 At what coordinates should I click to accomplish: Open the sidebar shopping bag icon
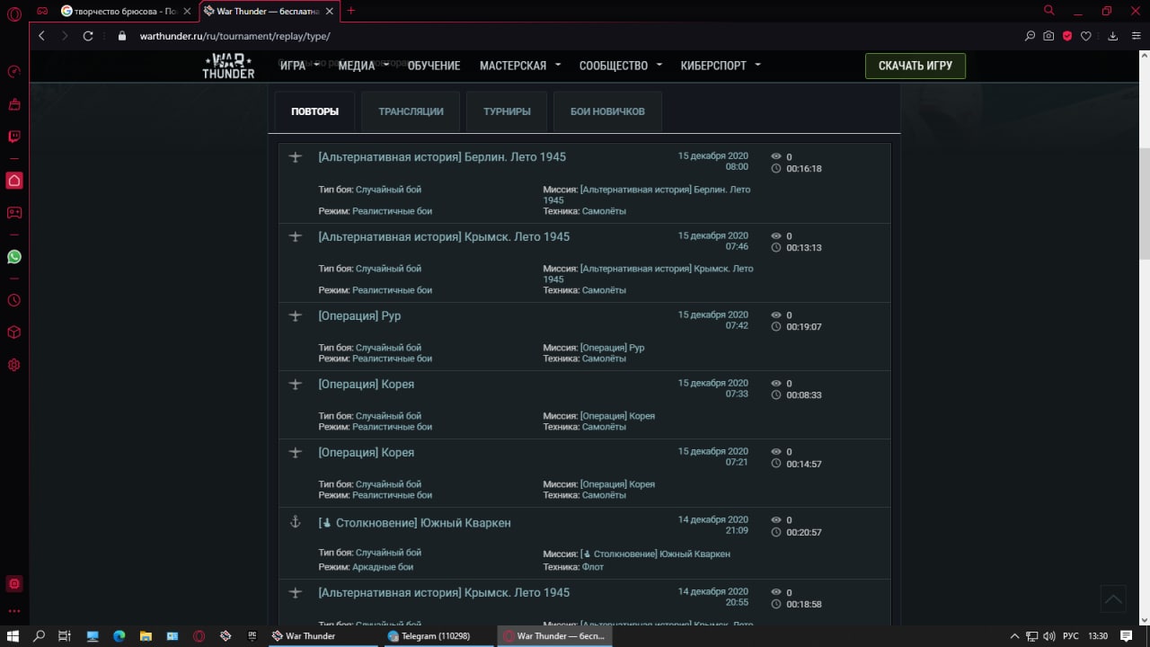point(13,104)
